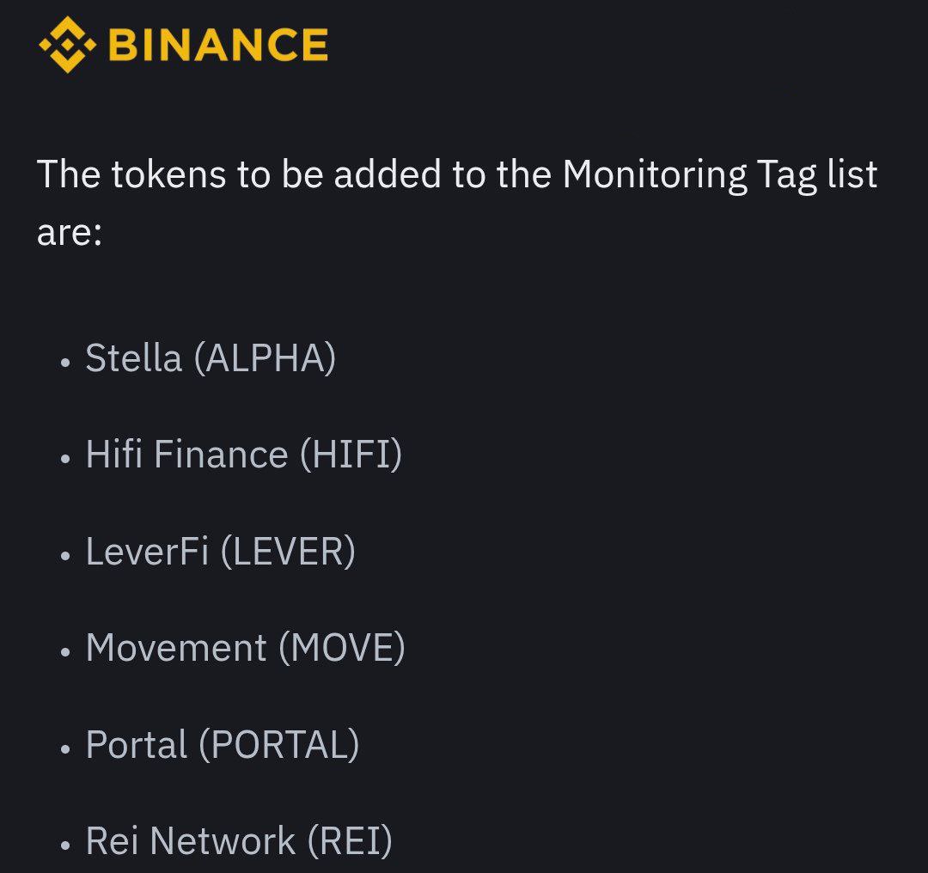Click the (ALPHA) ticker symbol
The width and height of the screenshot is (928, 873).
pyautogui.click(x=266, y=358)
